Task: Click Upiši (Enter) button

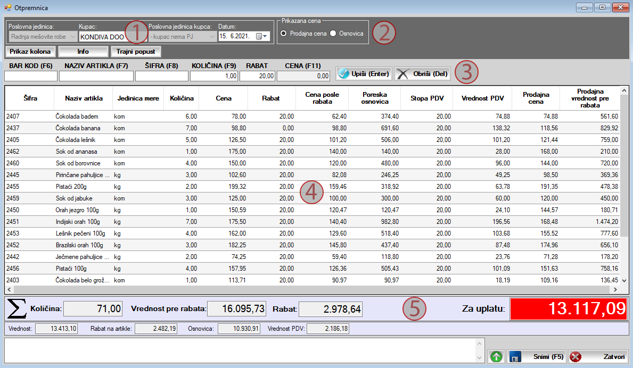Action: pos(364,74)
